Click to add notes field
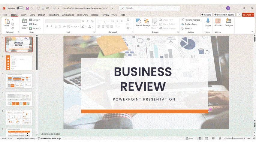The height and width of the screenshot is (144, 256). coord(50,134)
